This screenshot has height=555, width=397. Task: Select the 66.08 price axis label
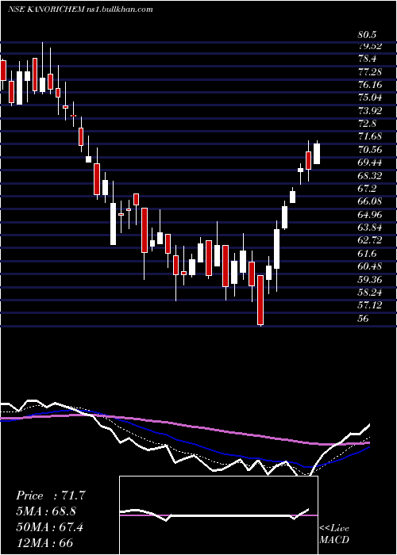pos(370,201)
